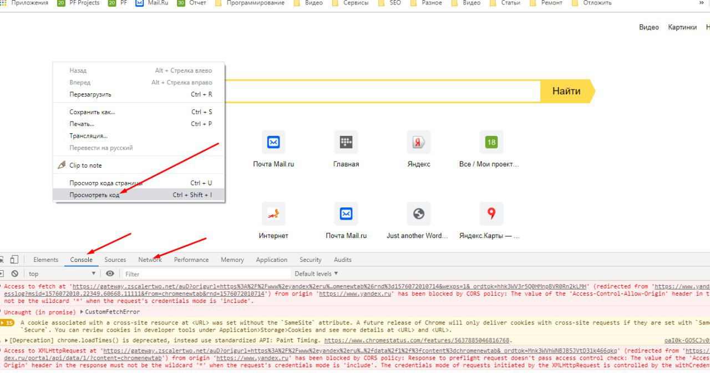The width and height of the screenshot is (710, 390).
Task: Click the yellow Найти search button
Action: [567, 91]
